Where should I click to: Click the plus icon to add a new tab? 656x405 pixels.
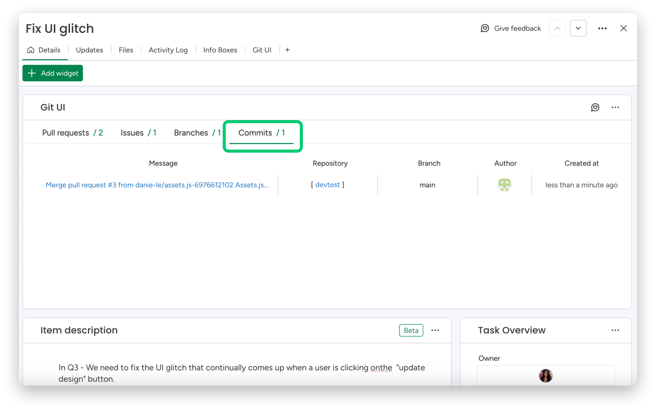(287, 49)
